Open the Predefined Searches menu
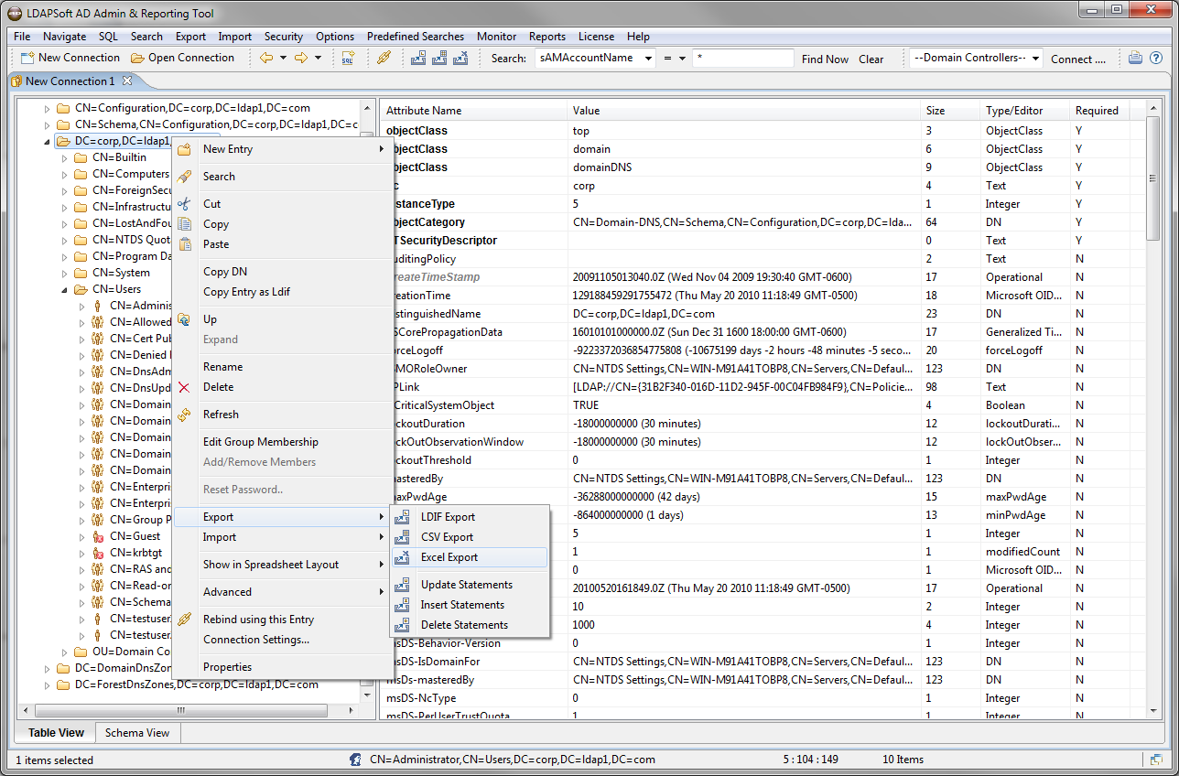This screenshot has height=776, width=1179. click(416, 37)
